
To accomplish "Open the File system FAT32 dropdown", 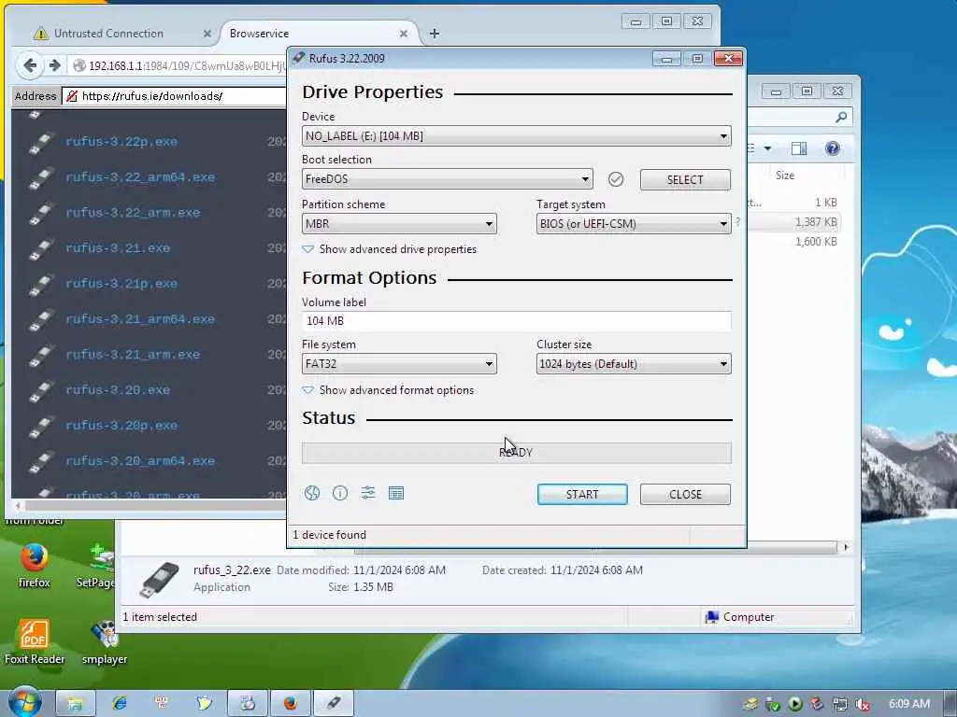I will pos(399,364).
